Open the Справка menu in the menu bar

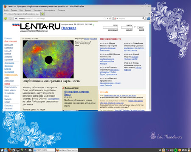[x=61, y=10]
